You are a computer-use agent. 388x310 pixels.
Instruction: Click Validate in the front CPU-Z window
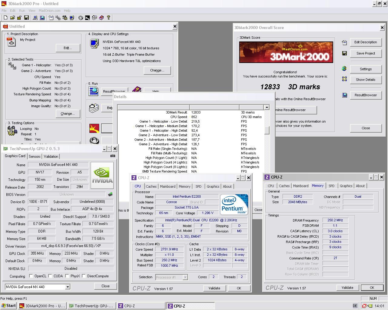[214, 288]
